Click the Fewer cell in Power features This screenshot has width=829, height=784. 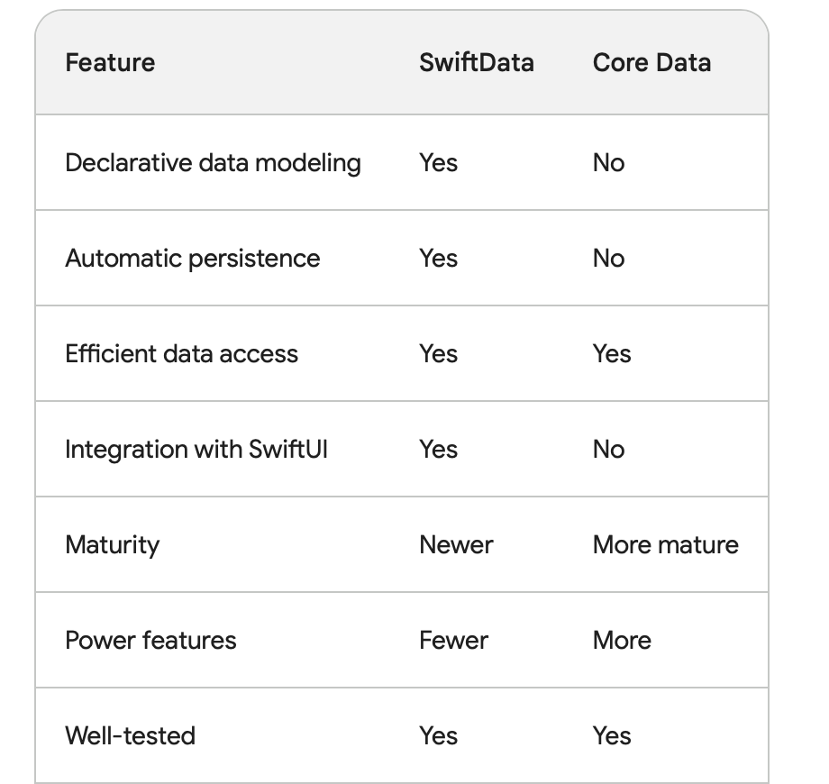[453, 641]
